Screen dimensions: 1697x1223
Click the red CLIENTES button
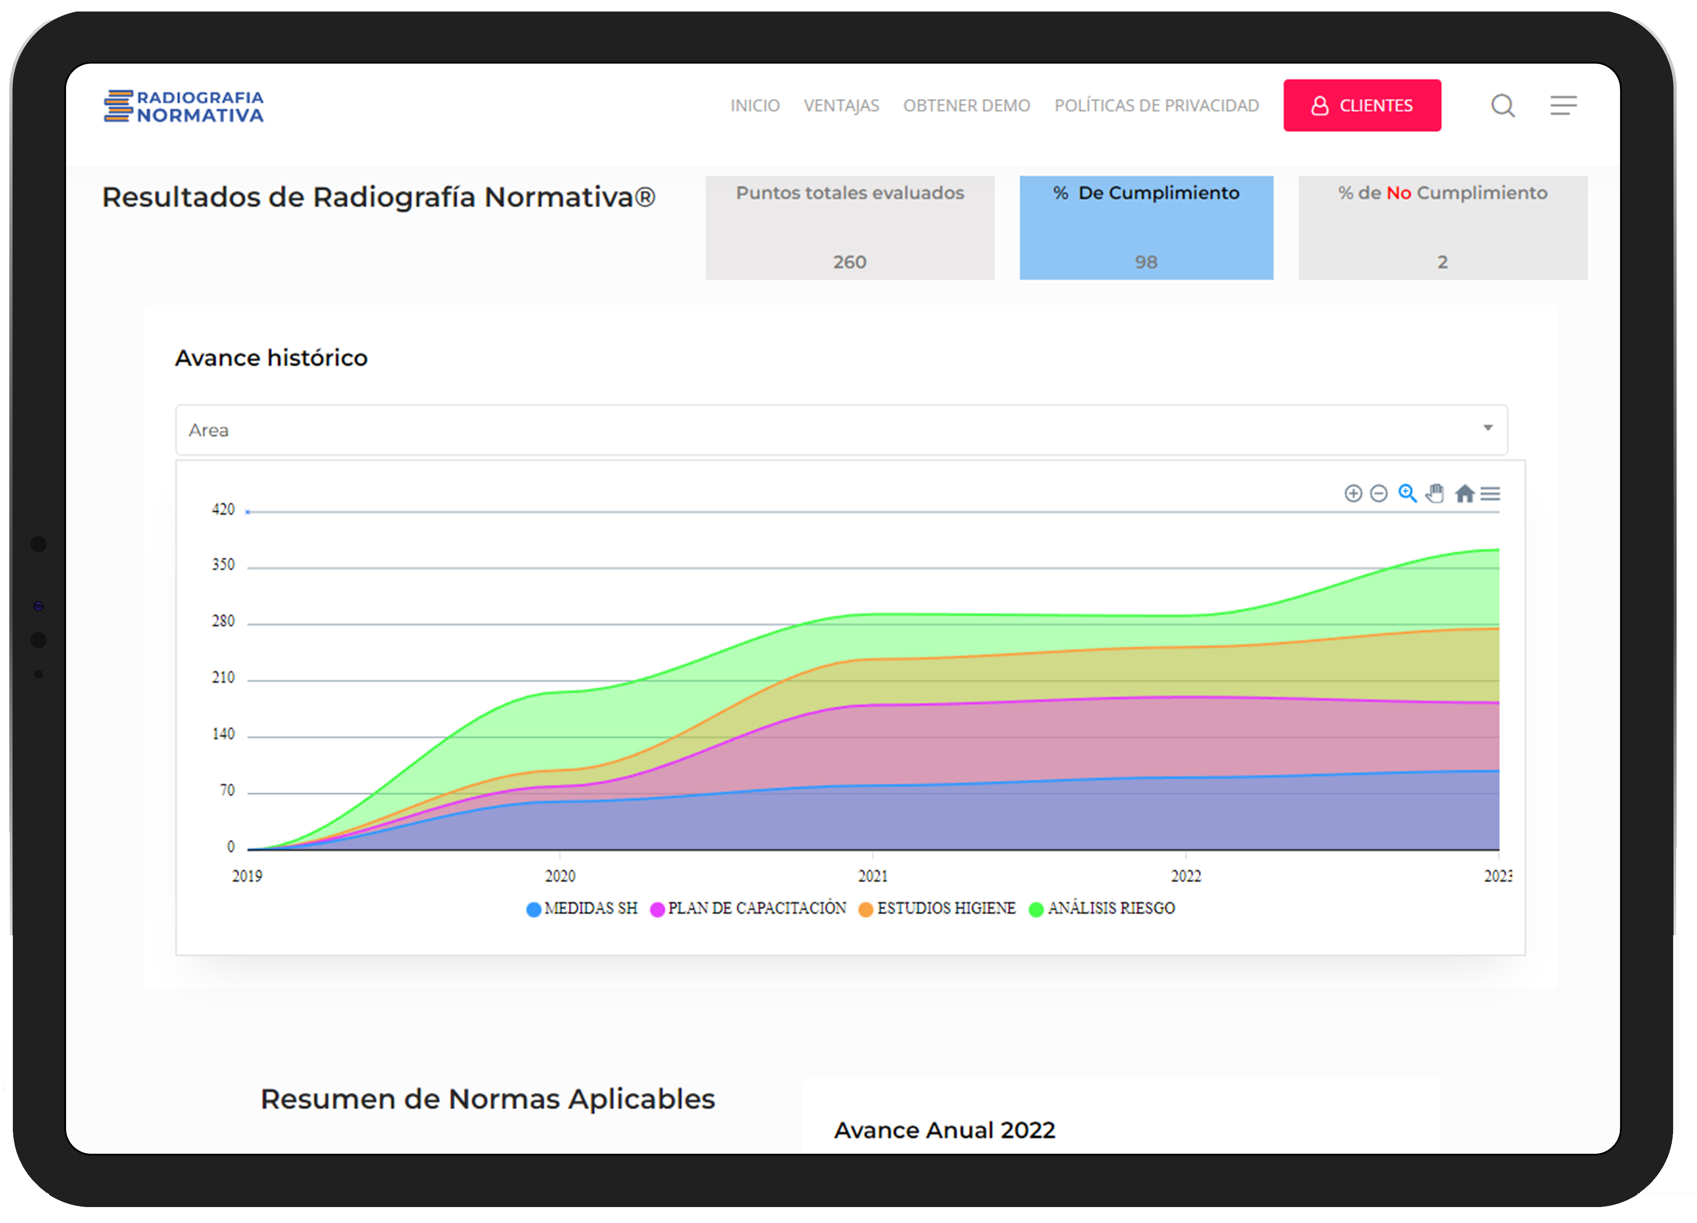click(x=1362, y=105)
